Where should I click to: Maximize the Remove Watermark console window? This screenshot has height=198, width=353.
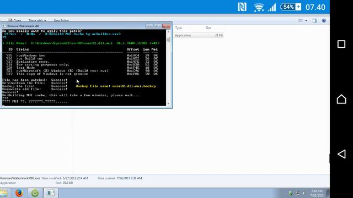click(158, 26)
